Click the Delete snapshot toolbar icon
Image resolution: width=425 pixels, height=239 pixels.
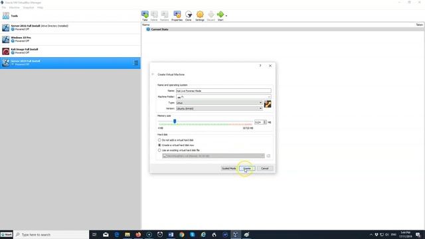tap(154, 16)
